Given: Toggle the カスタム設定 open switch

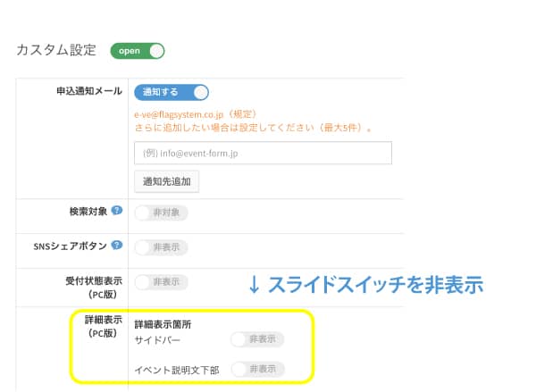Looking at the screenshot, I should pos(138,51).
